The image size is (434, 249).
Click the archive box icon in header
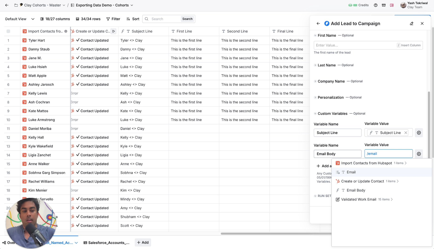(x=384, y=5)
